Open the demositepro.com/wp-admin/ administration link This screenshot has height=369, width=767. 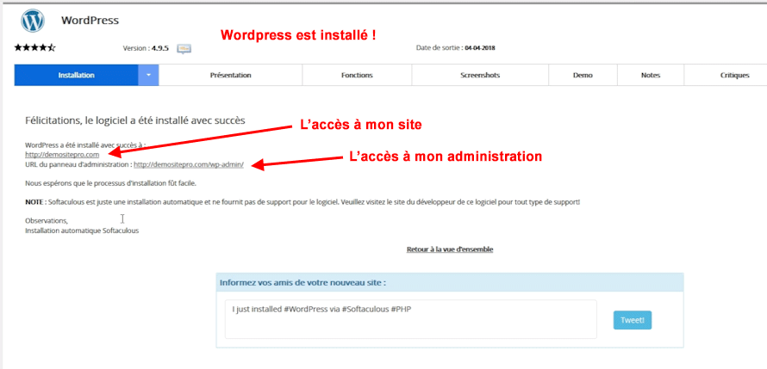(x=189, y=165)
